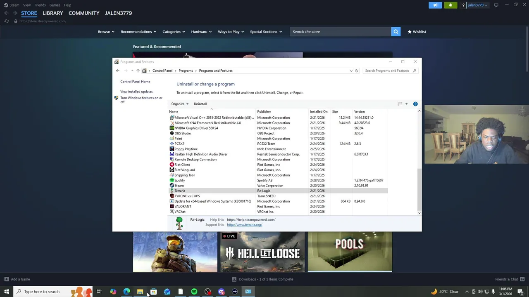Click the Add a Game button

click(x=17, y=279)
